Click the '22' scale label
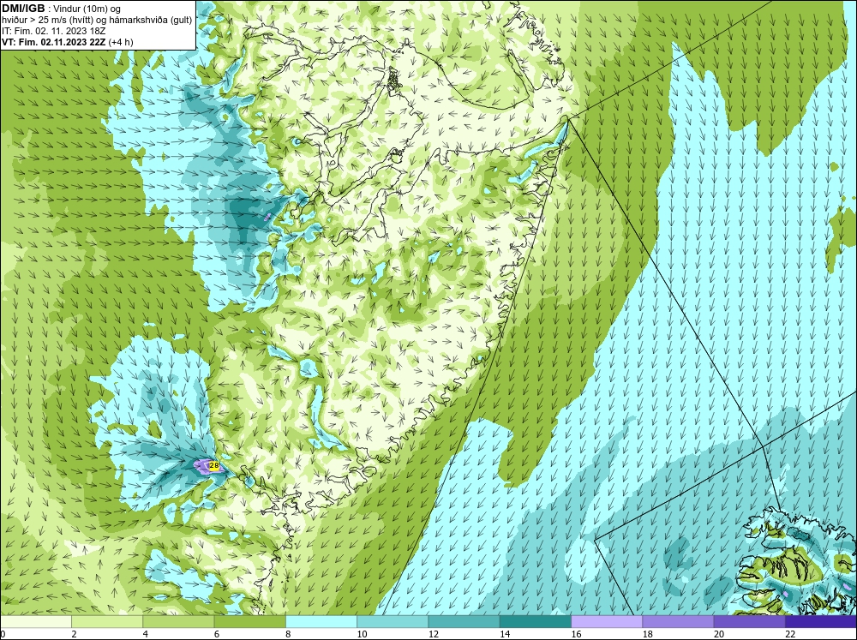857x640 pixels. [790, 634]
